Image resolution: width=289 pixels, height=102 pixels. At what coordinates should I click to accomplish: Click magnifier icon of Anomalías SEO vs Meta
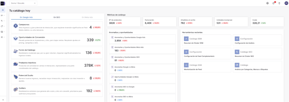click(x=112, y=96)
